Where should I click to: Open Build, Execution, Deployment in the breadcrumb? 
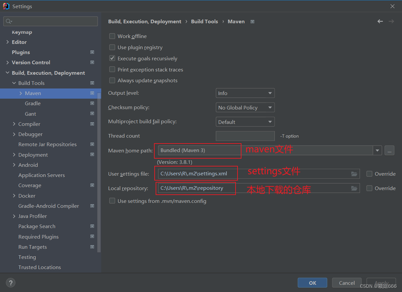(x=145, y=21)
